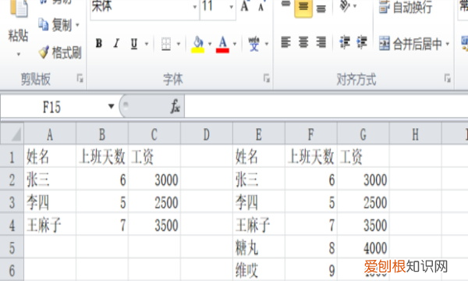The width and height of the screenshot is (468, 281).
Task: Click cell F6 with value 9
Action: [x=311, y=269]
